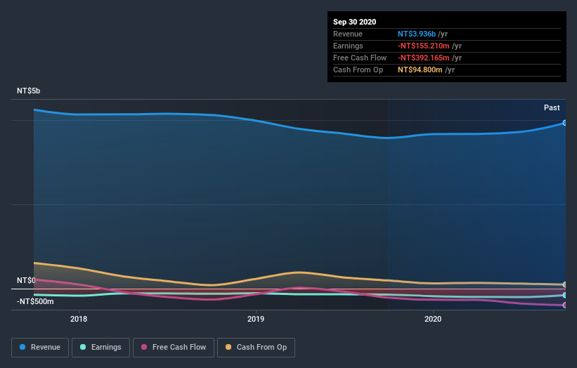Click the NT$5b axis label

(28, 91)
